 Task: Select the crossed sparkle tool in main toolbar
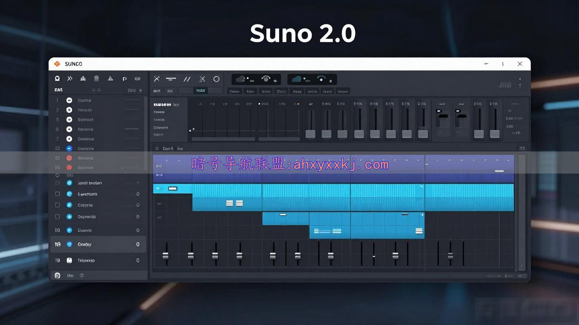pyautogui.click(x=202, y=79)
